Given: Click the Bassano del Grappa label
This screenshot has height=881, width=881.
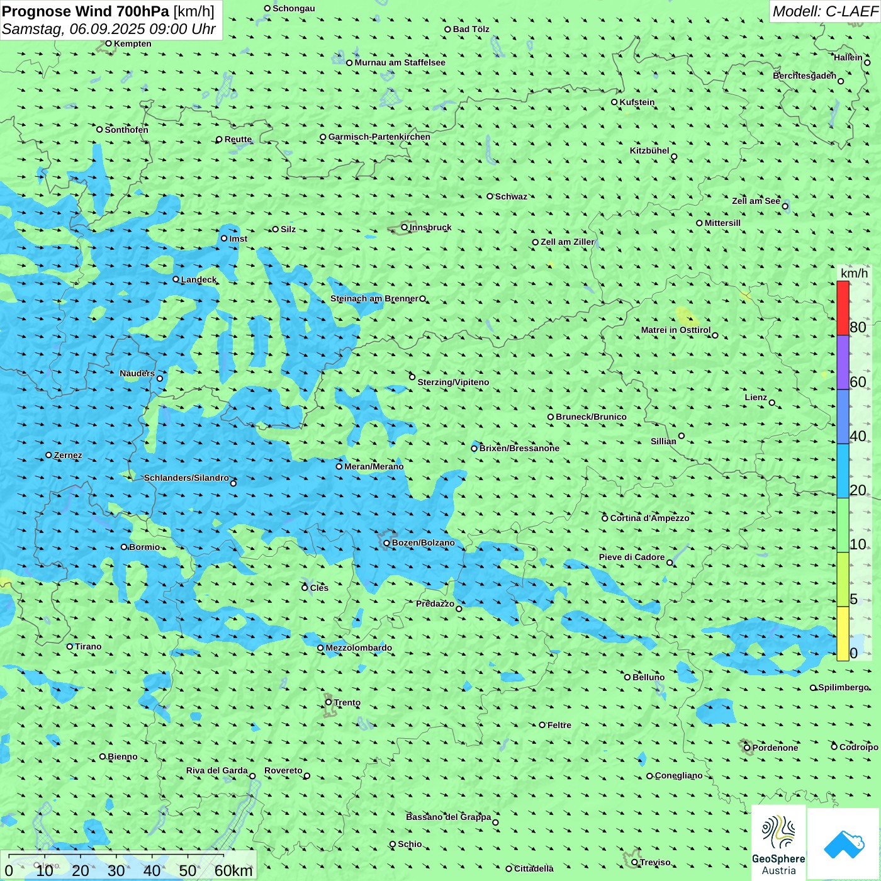Looking at the screenshot, I should coord(448,817).
